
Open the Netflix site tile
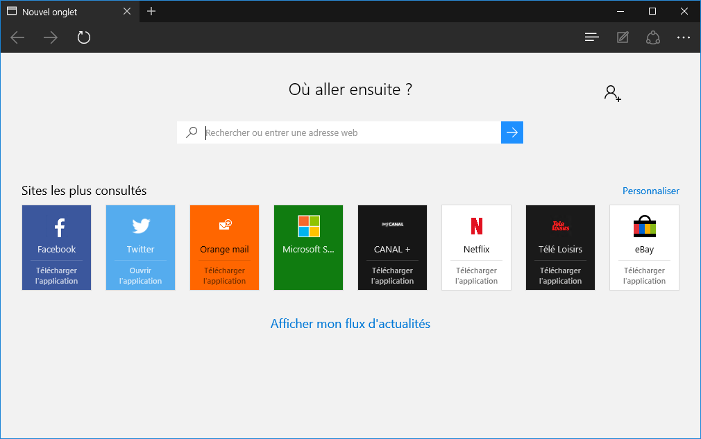(x=476, y=234)
